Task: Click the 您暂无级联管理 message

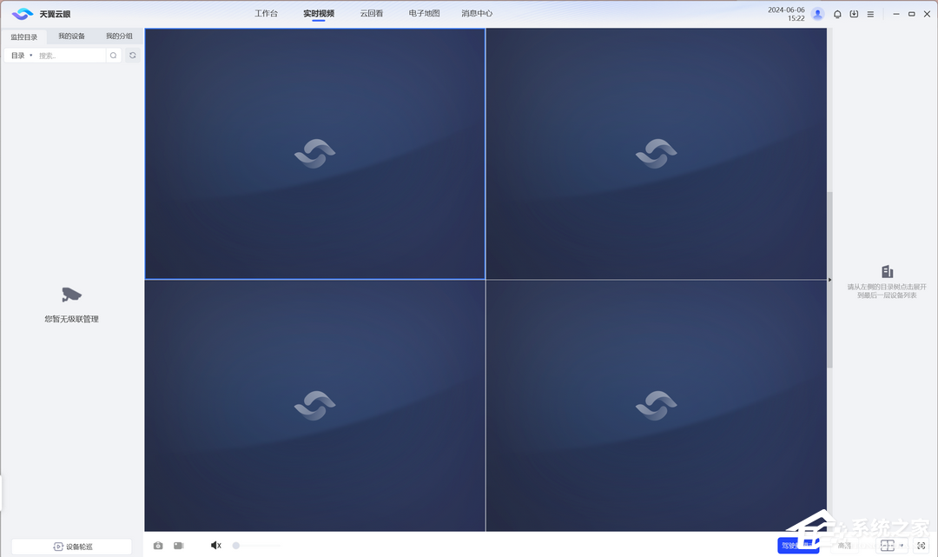Action: (x=72, y=319)
